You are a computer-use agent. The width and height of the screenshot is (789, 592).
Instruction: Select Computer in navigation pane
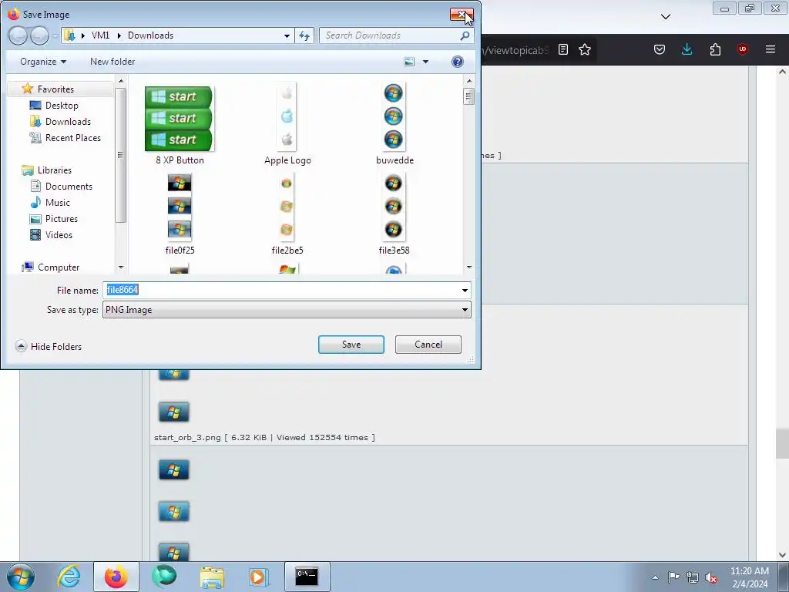59,267
